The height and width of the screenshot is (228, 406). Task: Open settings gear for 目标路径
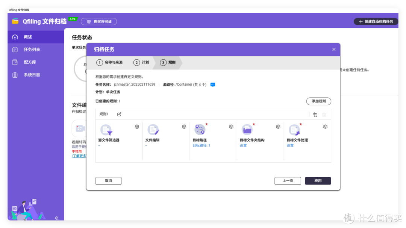point(231,127)
